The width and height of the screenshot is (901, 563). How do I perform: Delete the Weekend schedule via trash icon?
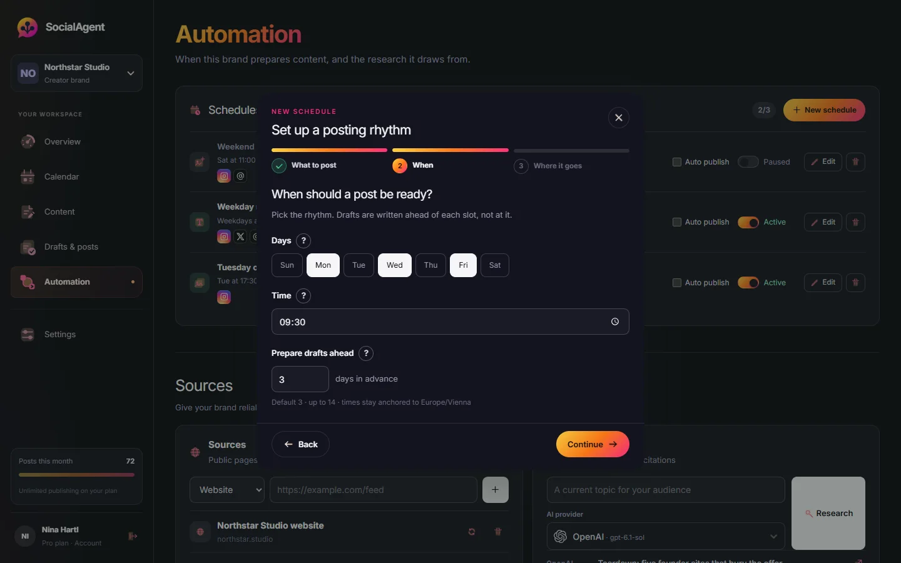coord(855,162)
